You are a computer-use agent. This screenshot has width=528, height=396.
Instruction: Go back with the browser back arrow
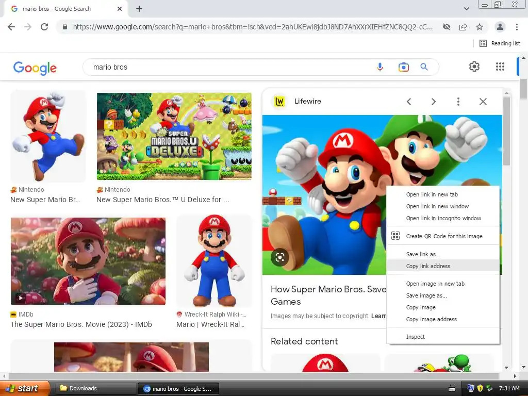point(11,27)
